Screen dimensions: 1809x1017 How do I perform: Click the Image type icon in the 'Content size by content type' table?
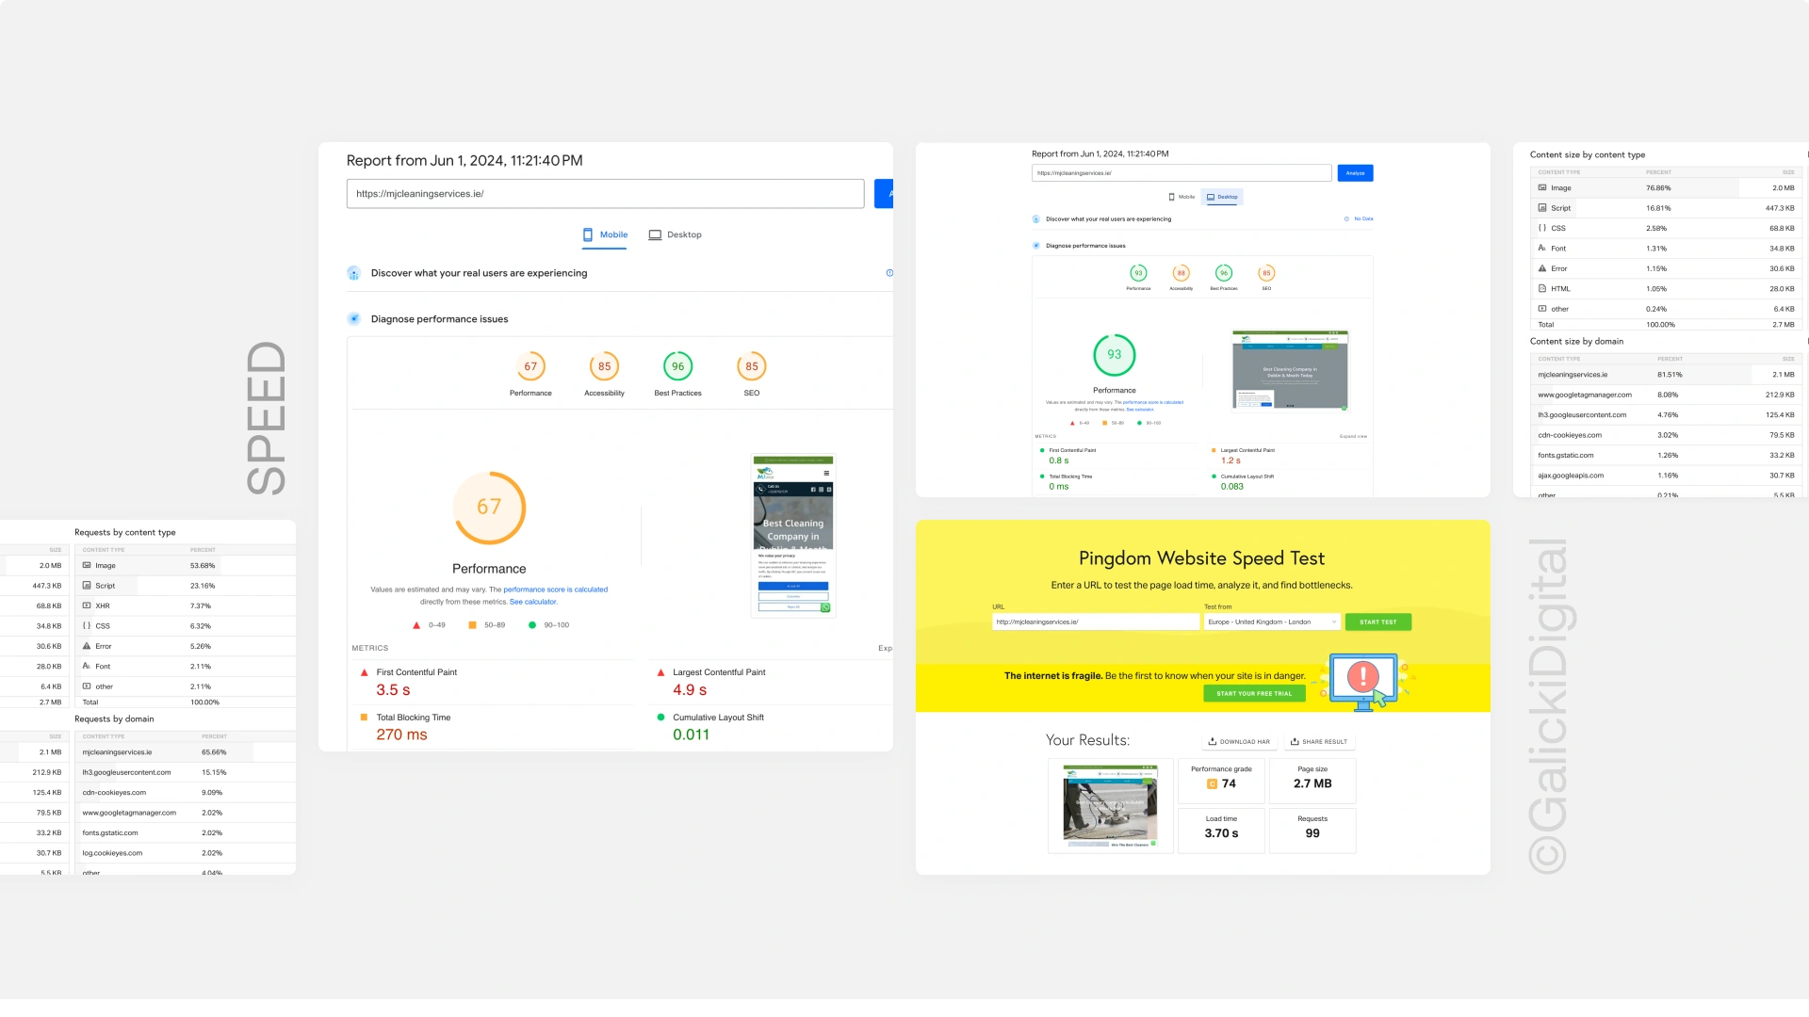pyautogui.click(x=1542, y=187)
